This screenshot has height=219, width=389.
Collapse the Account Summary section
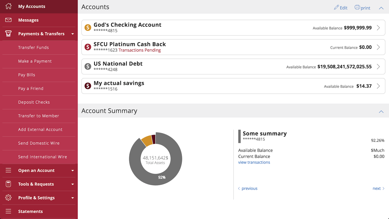click(x=381, y=112)
